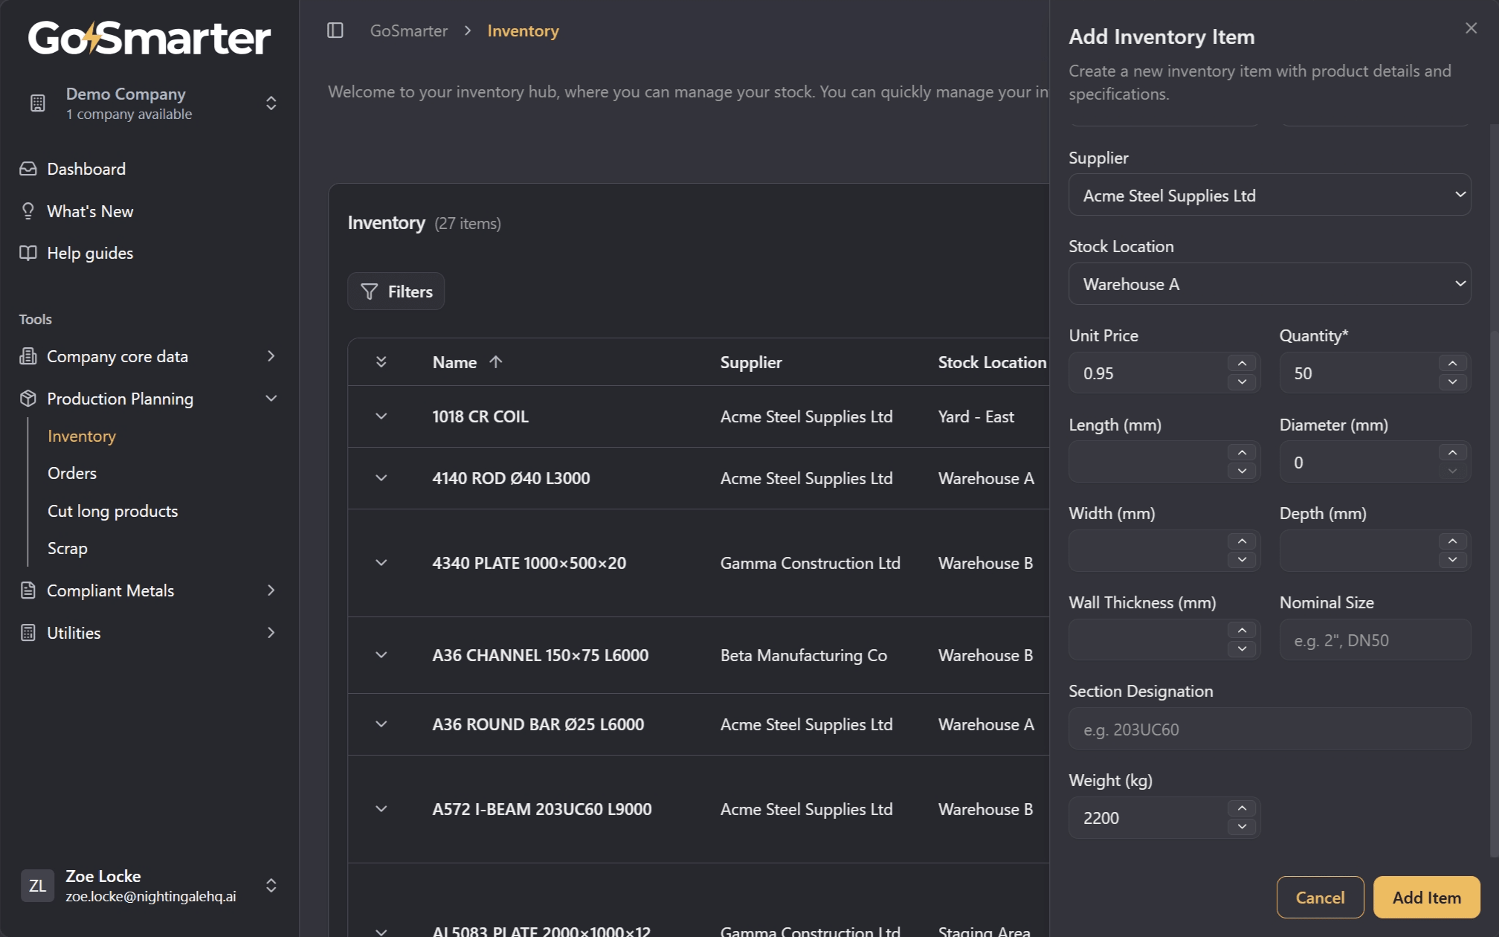The width and height of the screenshot is (1499, 937).
Task: Click the Section Designation field
Action: click(x=1269, y=729)
